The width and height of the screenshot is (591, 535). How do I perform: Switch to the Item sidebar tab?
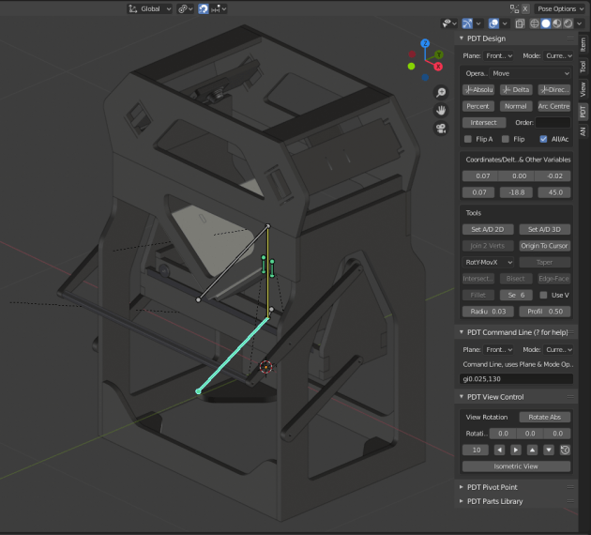click(x=583, y=43)
